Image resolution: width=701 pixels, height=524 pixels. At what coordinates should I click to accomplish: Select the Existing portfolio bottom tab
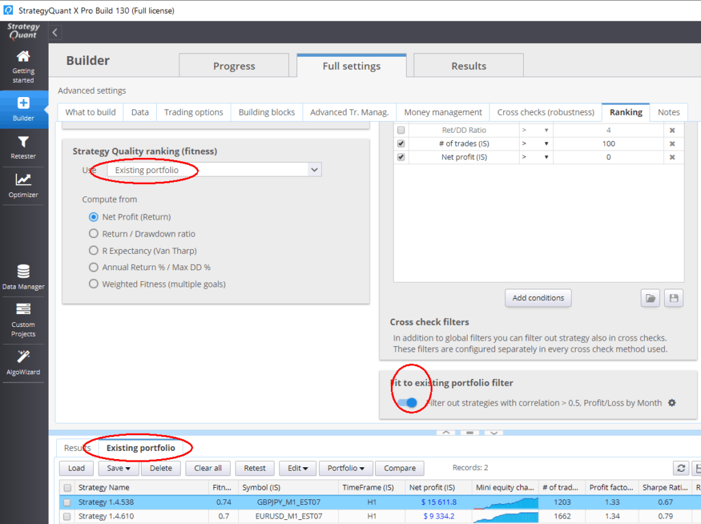[141, 448]
